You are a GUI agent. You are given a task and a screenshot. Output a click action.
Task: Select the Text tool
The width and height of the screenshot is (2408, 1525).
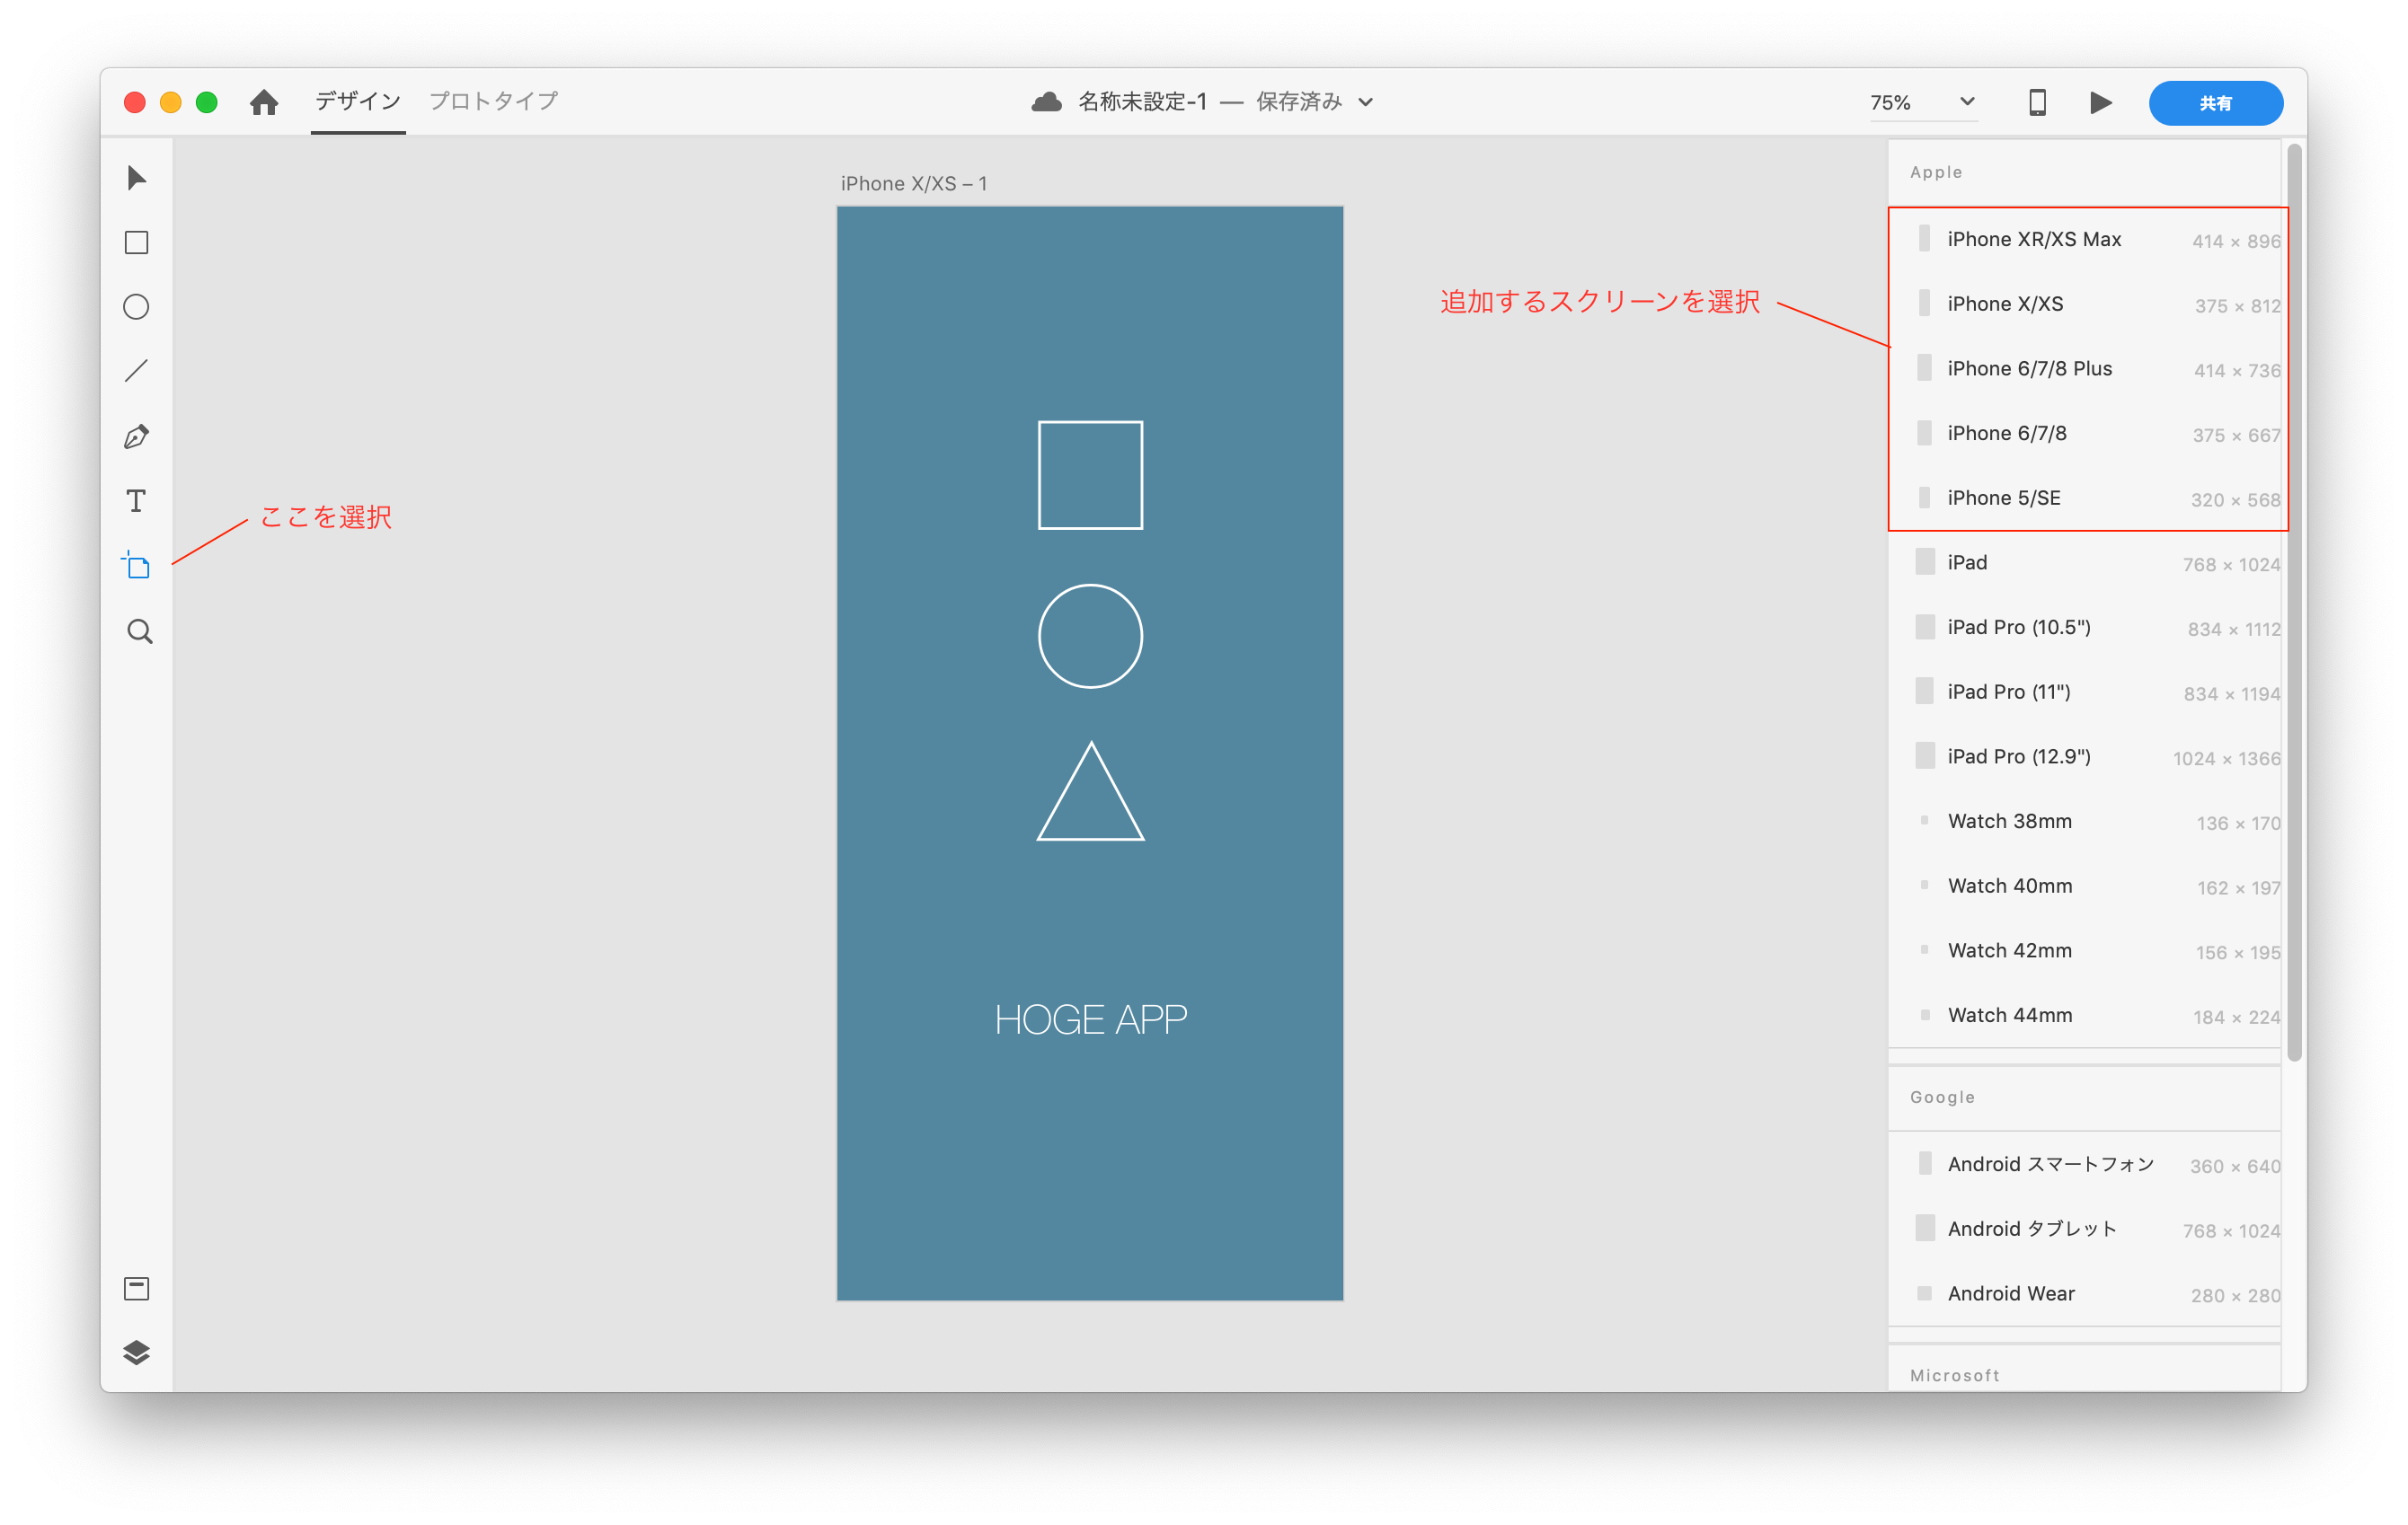[x=137, y=500]
